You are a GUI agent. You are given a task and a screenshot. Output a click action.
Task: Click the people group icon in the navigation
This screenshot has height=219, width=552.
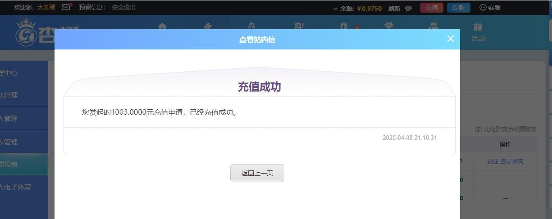point(433,27)
